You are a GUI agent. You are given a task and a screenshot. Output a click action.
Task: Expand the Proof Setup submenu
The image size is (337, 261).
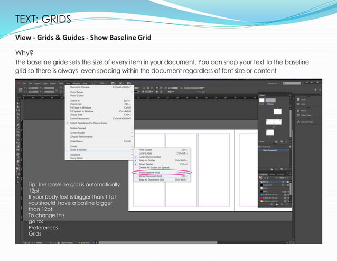pyautogui.click(x=99, y=92)
